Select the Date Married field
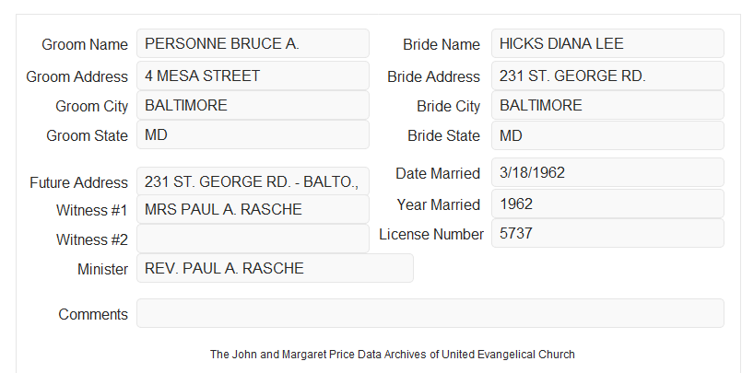742x373 pixels. click(607, 172)
